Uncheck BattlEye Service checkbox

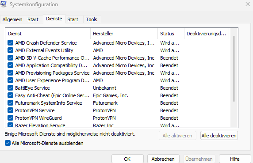(x=10, y=88)
